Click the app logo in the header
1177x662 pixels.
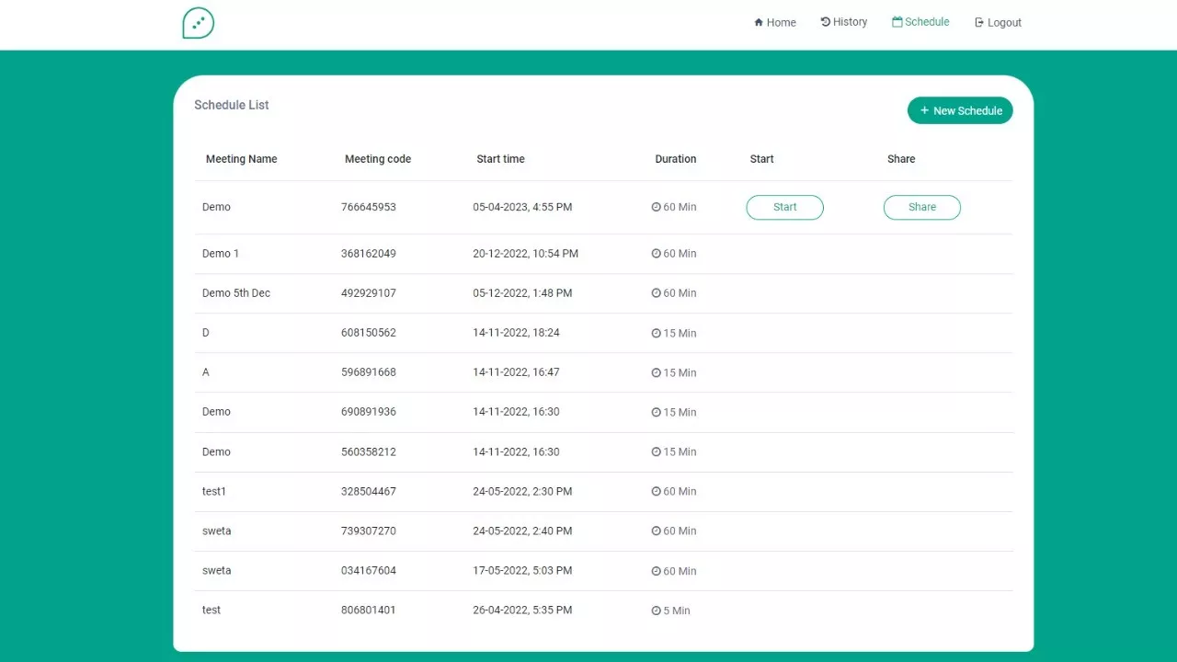coord(198,23)
